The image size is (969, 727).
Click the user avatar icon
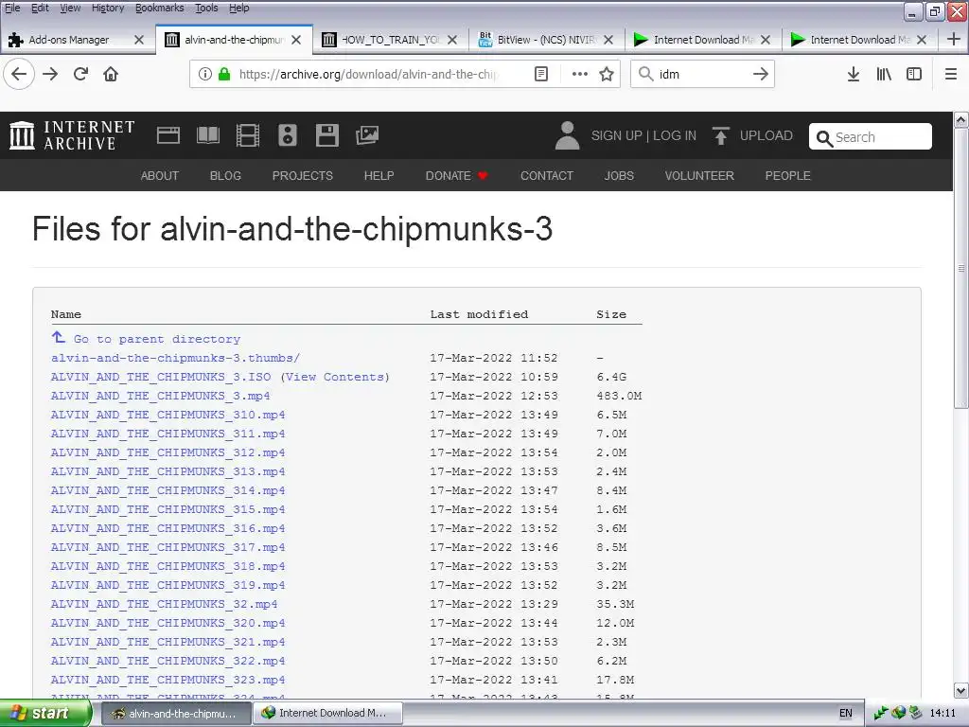(x=568, y=135)
